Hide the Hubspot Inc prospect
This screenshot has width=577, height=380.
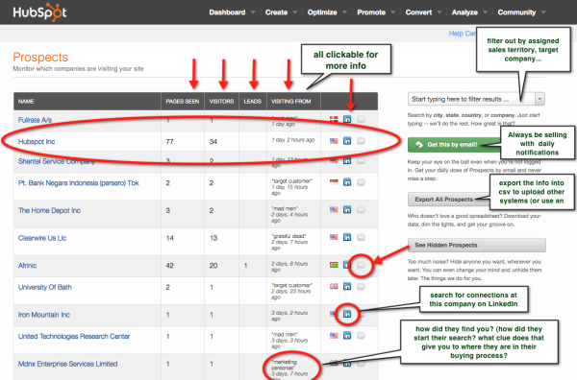[x=361, y=141]
